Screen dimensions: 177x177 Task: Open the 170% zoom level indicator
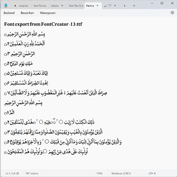pos(99,173)
